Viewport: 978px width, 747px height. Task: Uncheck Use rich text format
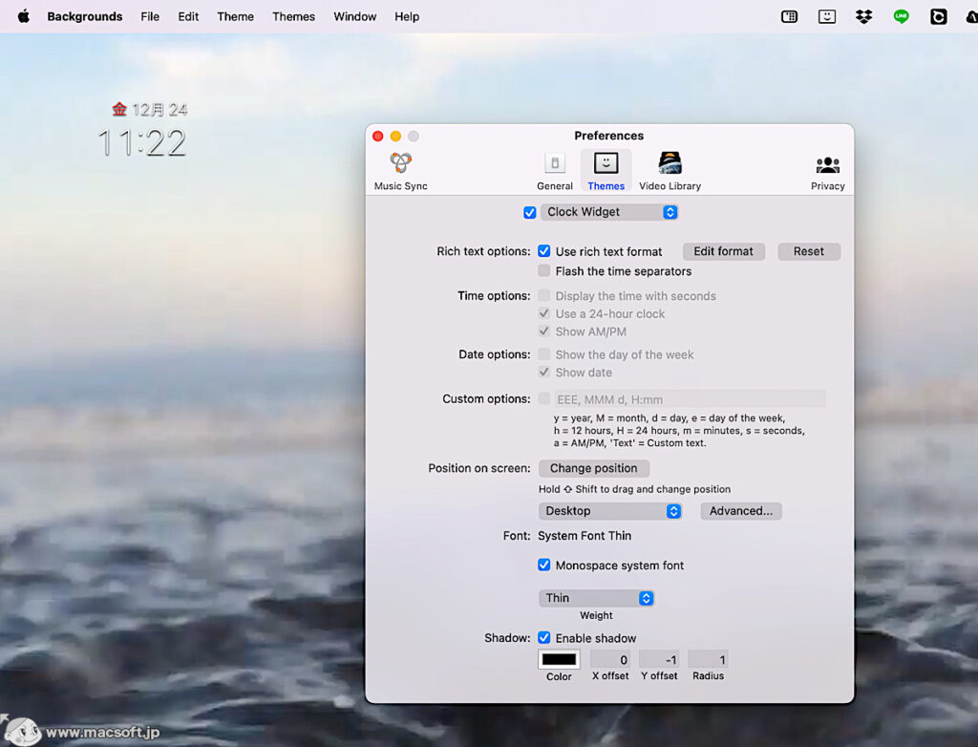point(543,251)
